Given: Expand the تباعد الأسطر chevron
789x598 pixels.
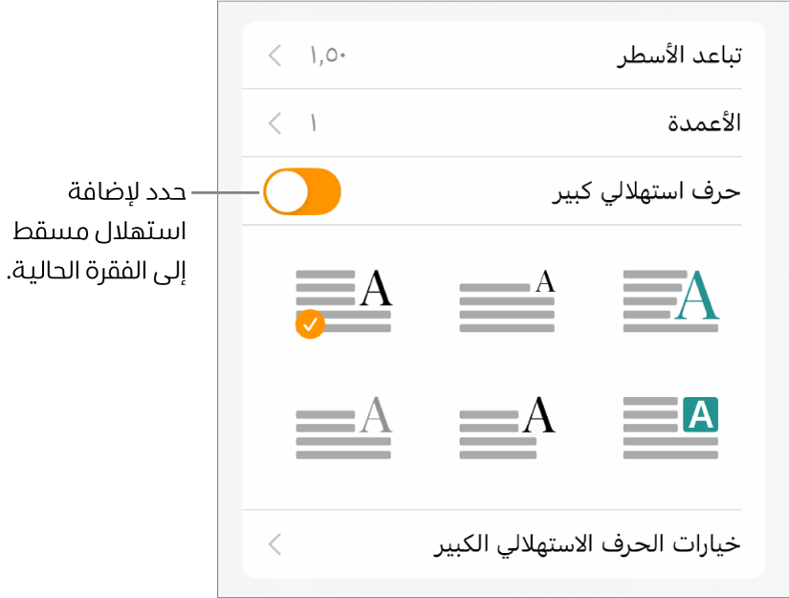Looking at the screenshot, I should (x=275, y=55).
